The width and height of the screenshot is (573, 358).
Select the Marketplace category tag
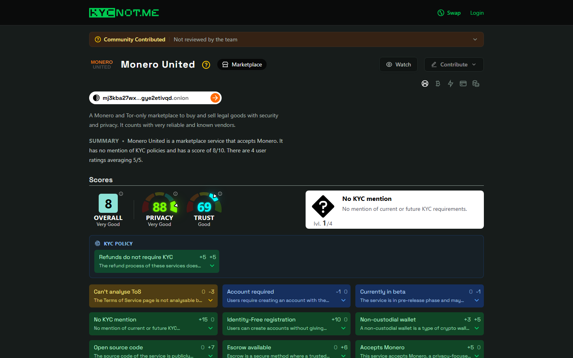[242, 64]
